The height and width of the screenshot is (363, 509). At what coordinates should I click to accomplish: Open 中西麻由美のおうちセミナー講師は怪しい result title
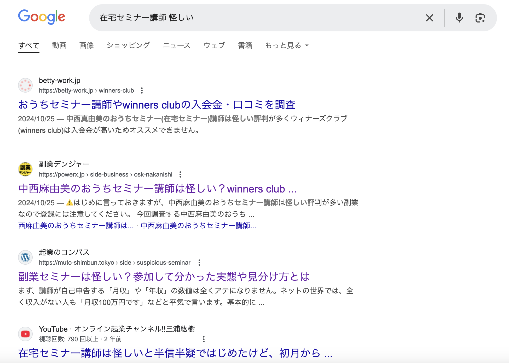coord(157,189)
